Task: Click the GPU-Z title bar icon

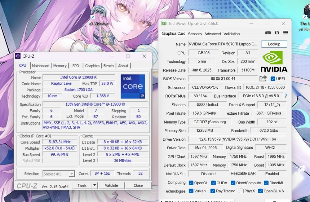Action: pos(164,24)
